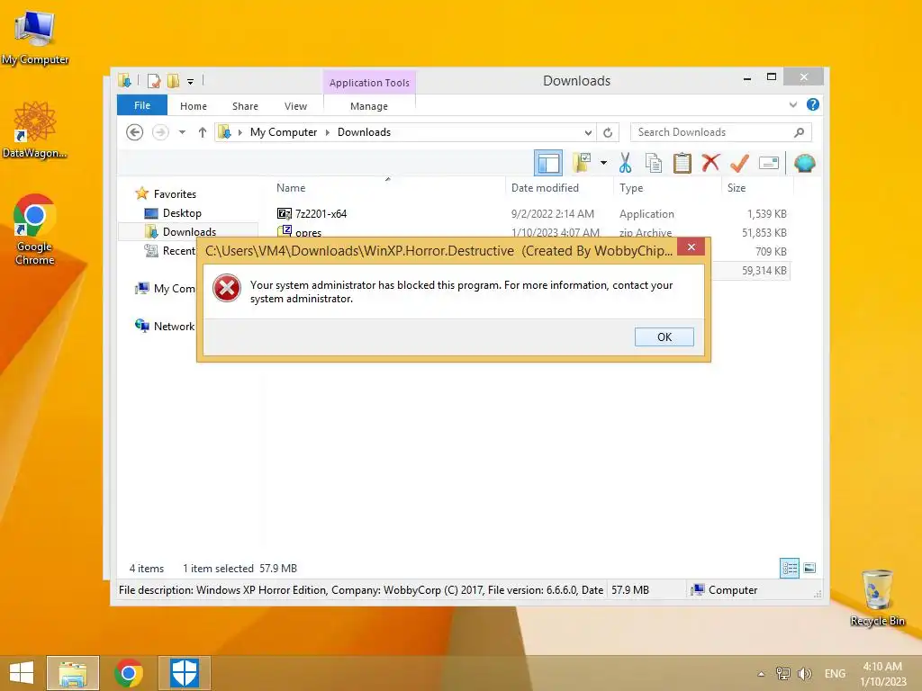Open the Customize Quick Access Toolbar dropdown

coord(191,82)
